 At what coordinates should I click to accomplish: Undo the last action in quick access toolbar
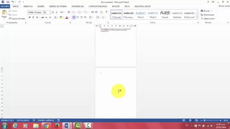pyautogui.click(x=13, y=2)
